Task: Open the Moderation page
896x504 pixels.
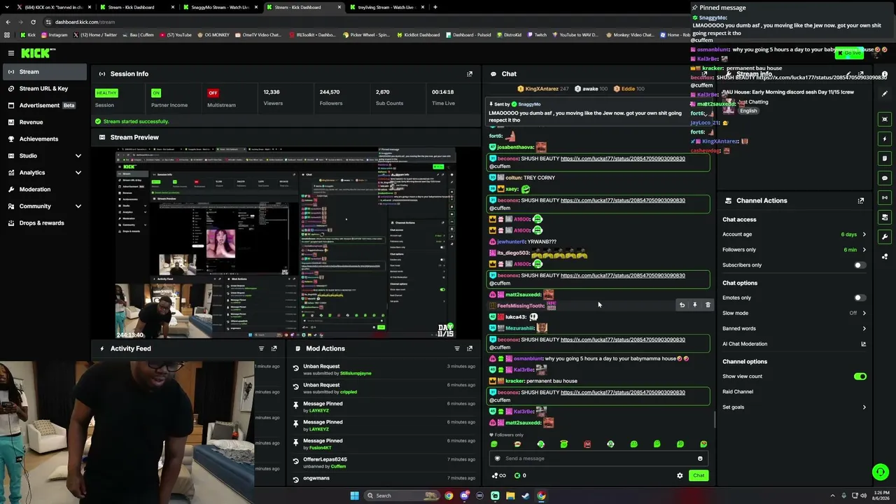Action: pyautogui.click(x=43, y=189)
